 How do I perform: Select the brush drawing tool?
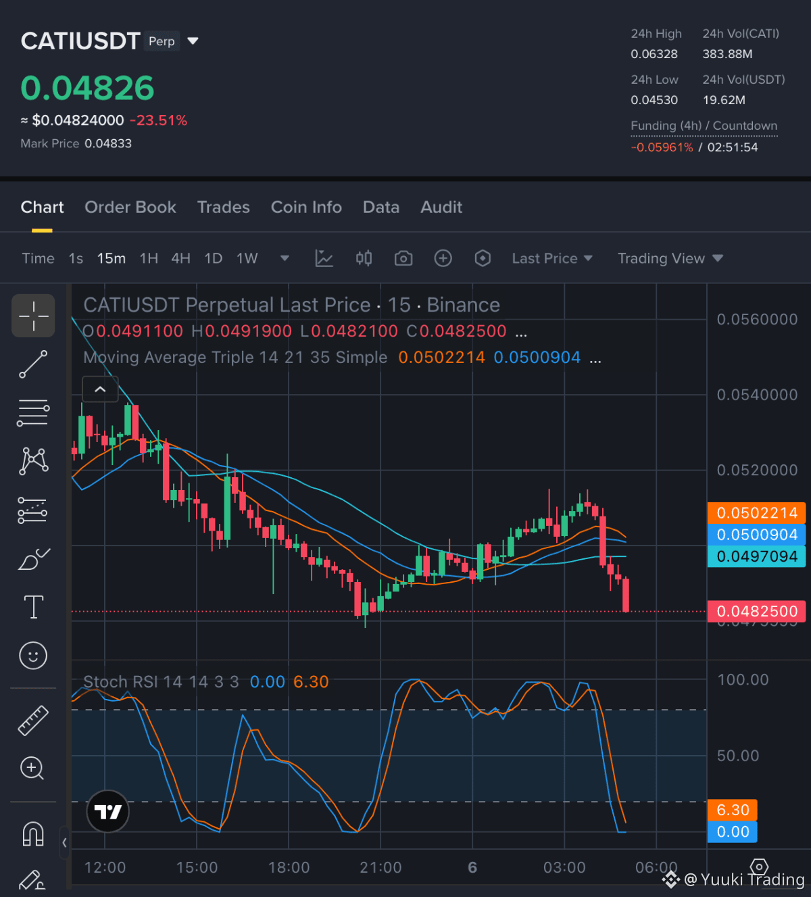[34, 559]
